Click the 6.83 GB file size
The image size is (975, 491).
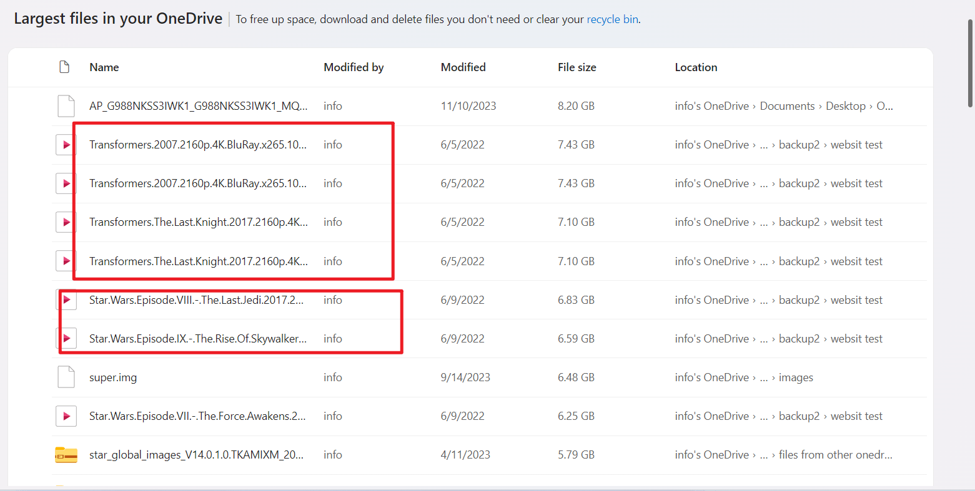pyautogui.click(x=576, y=300)
